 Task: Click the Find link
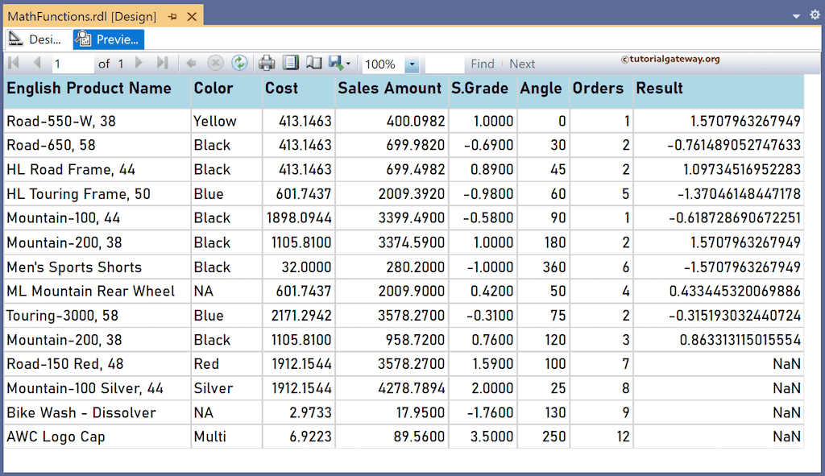pos(483,63)
